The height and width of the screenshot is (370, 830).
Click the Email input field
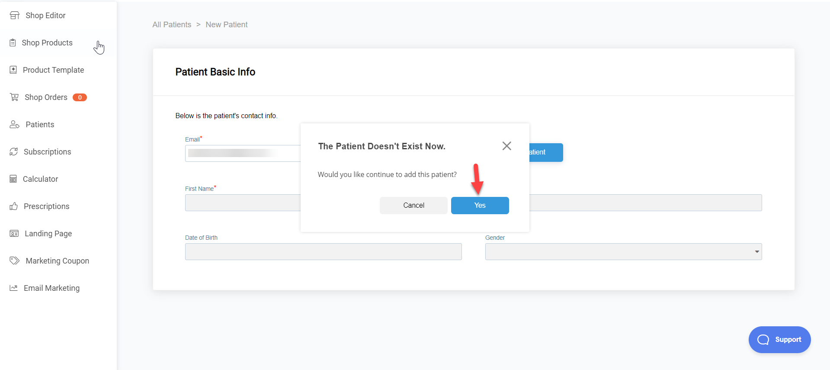243,153
